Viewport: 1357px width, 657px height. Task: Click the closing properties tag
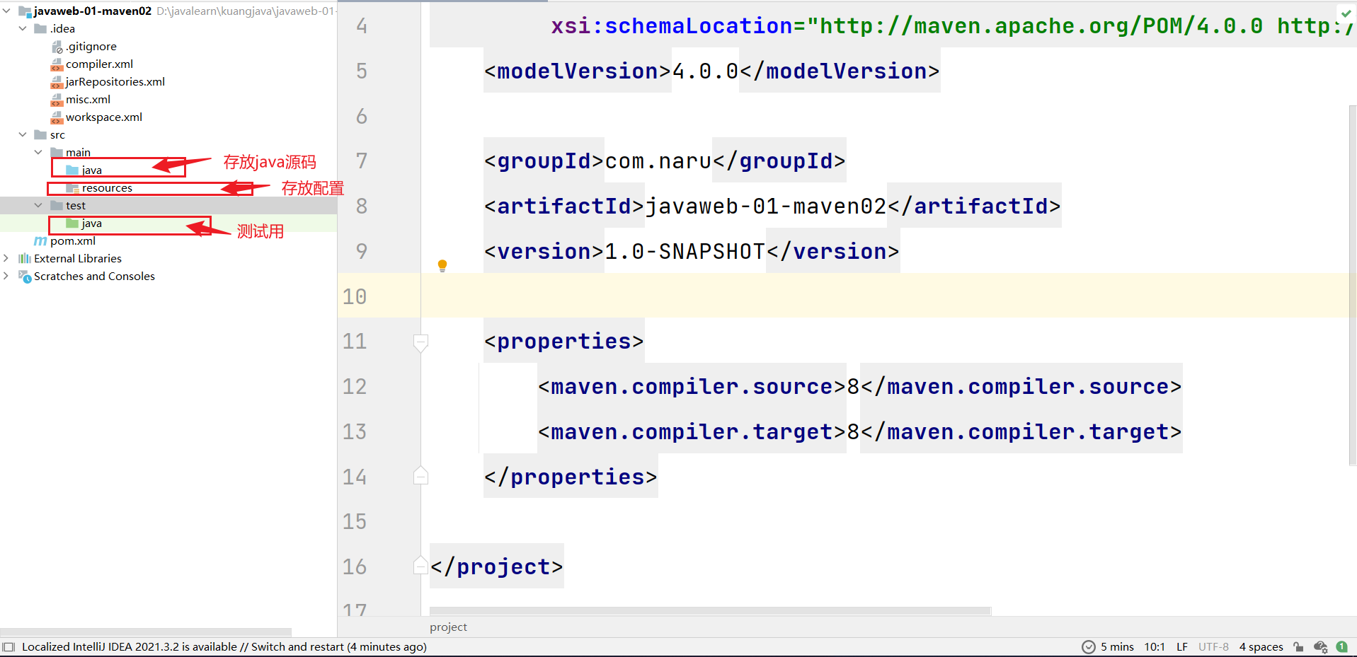pos(571,477)
